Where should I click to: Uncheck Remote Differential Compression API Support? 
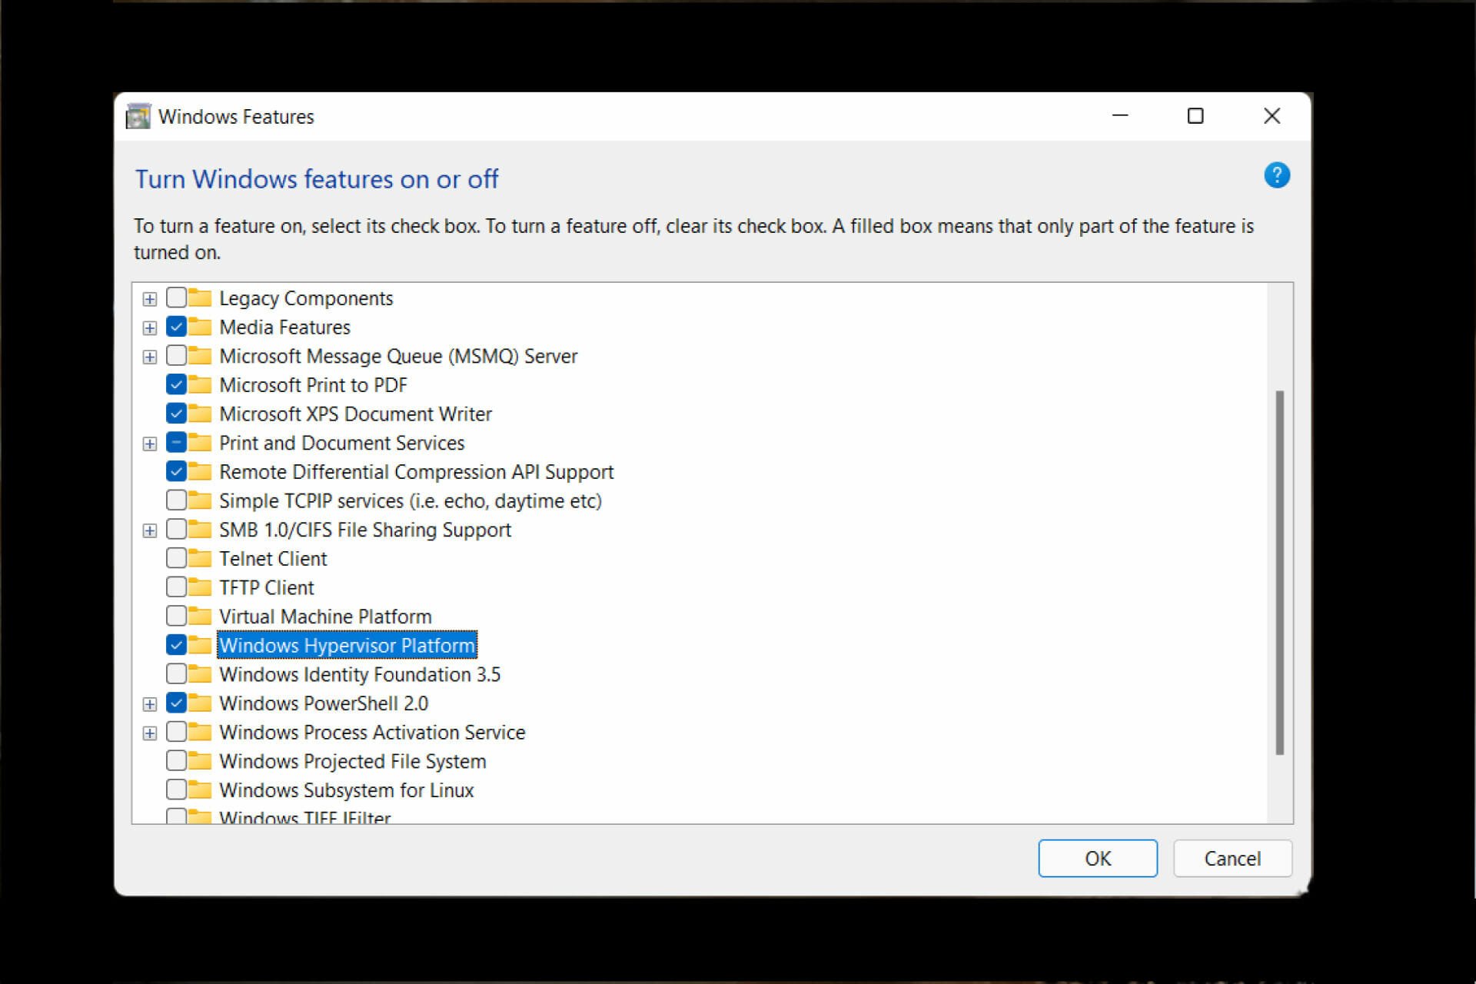point(176,471)
